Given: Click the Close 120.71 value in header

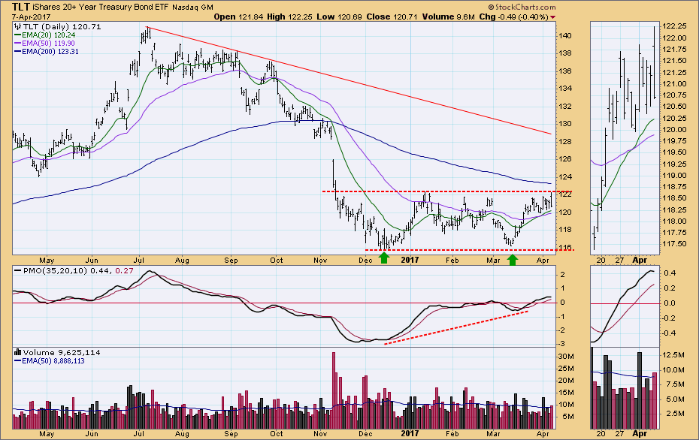Looking at the screenshot, I should point(392,17).
